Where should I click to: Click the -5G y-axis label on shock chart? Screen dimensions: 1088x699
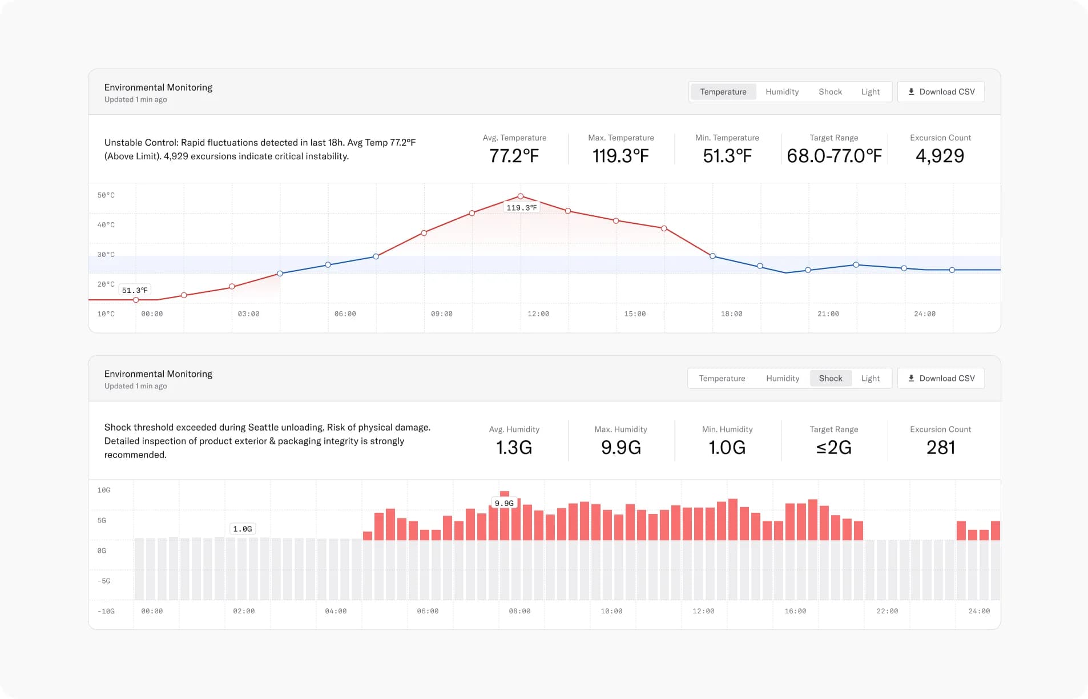pos(104,581)
